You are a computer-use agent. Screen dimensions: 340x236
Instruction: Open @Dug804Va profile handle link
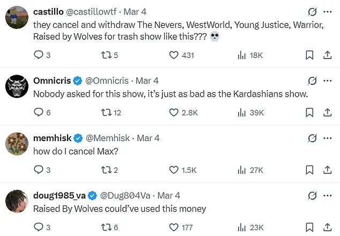pos(125,195)
